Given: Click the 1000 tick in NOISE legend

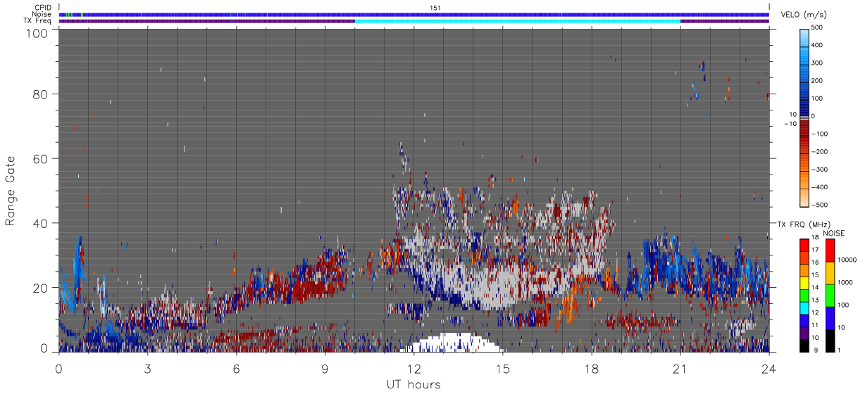Looking at the screenshot, I should (845, 281).
